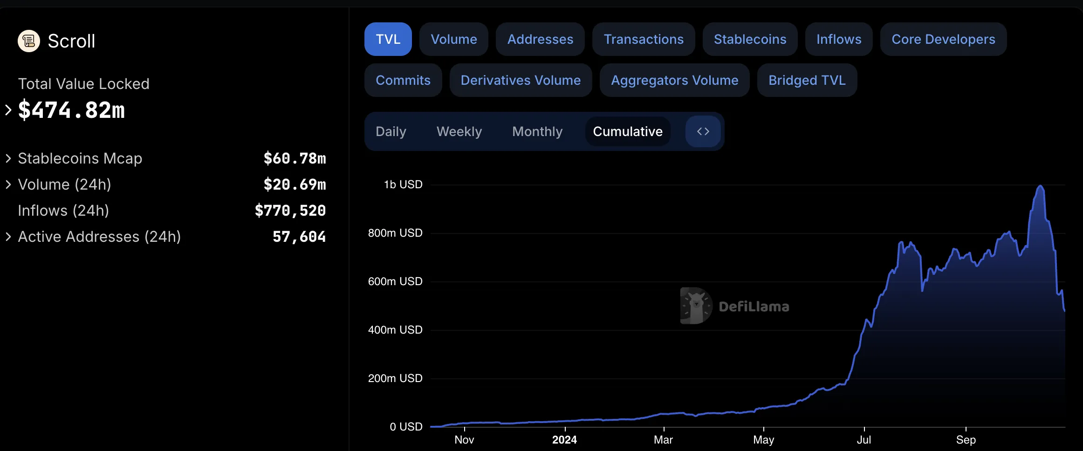Screen dimensions: 1083x451
Task: Click the Scroll logo icon
Action: point(29,41)
